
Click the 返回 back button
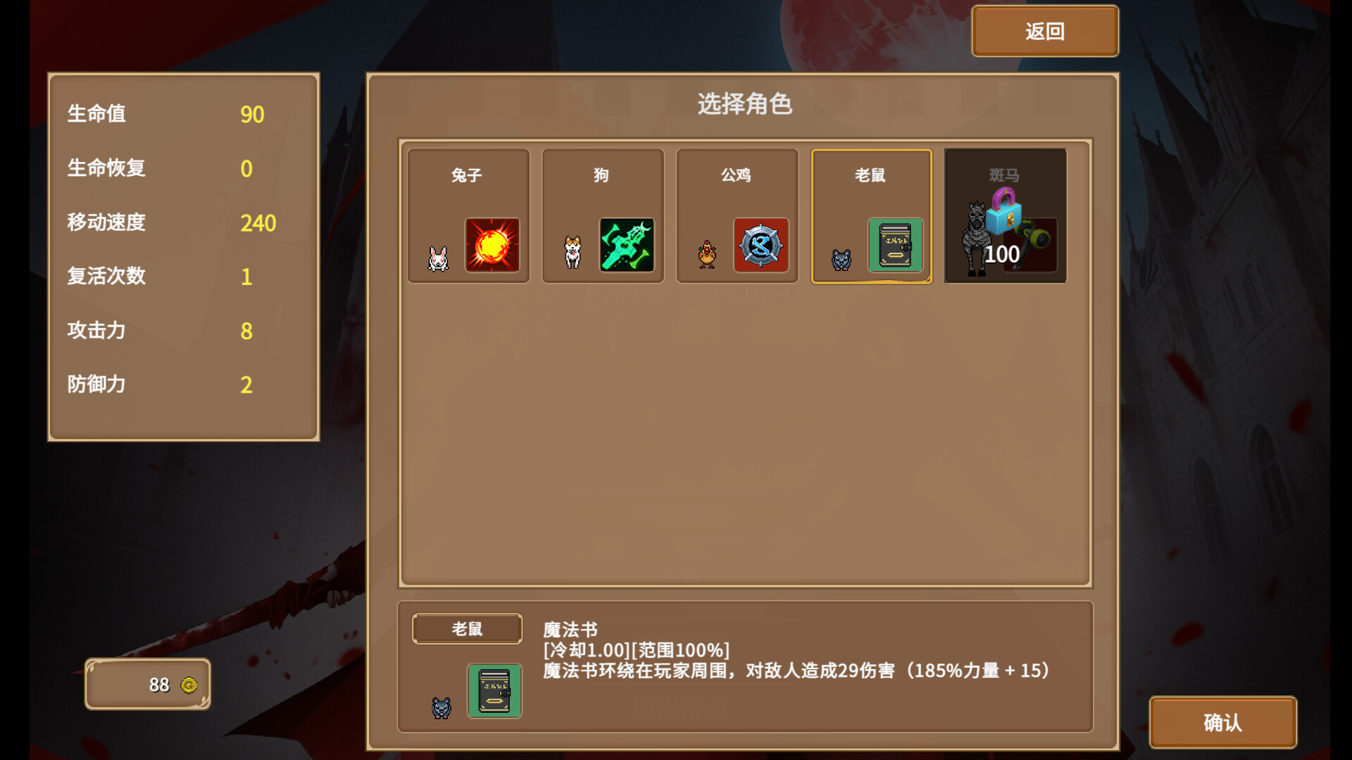pos(1045,31)
